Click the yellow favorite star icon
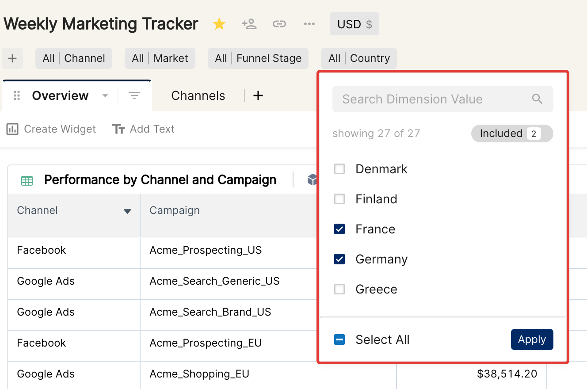Viewport: 587px width, 389px height. [x=219, y=24]
